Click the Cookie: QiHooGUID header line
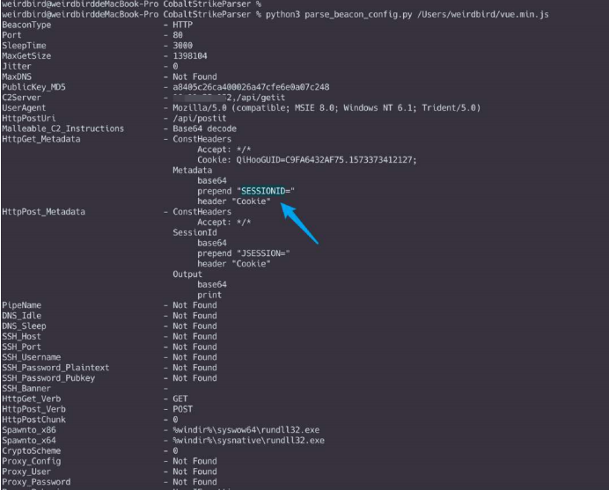This screenshot has width=609, height=490. [307, 160]
